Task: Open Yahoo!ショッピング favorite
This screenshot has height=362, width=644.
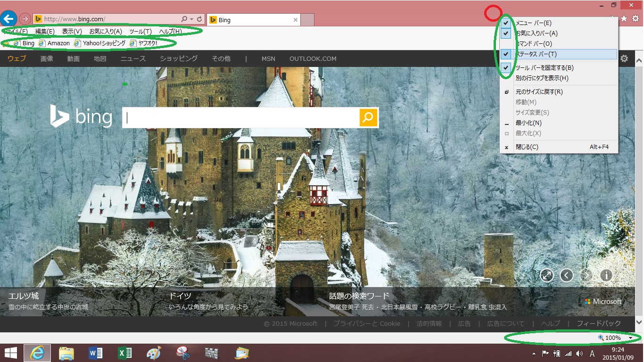Action: coord(100,43)
